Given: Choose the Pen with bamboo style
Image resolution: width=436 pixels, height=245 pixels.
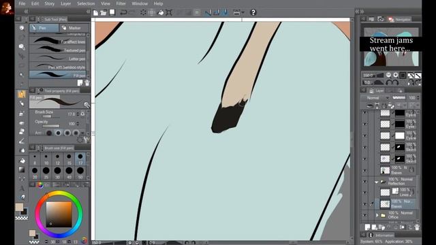Looking at the screenshot, I should (x=58, y=67).
